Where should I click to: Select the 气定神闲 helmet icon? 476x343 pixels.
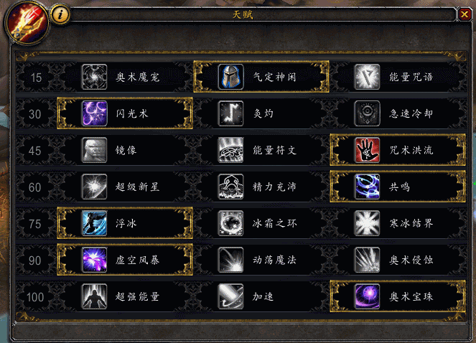[230, 77]
